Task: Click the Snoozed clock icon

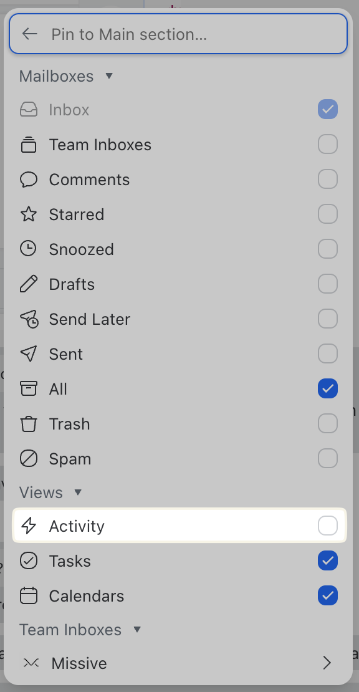Action: [29, 249]
